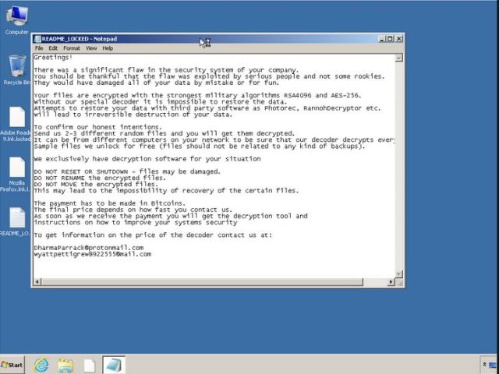The image size is (499, 374).
Task: Click the horizontal scrollbar thumb
Action: coord(202,282)
